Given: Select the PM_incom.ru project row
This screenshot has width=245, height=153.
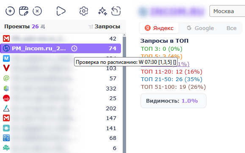Looking at the screenshot, I should (61, 49).
